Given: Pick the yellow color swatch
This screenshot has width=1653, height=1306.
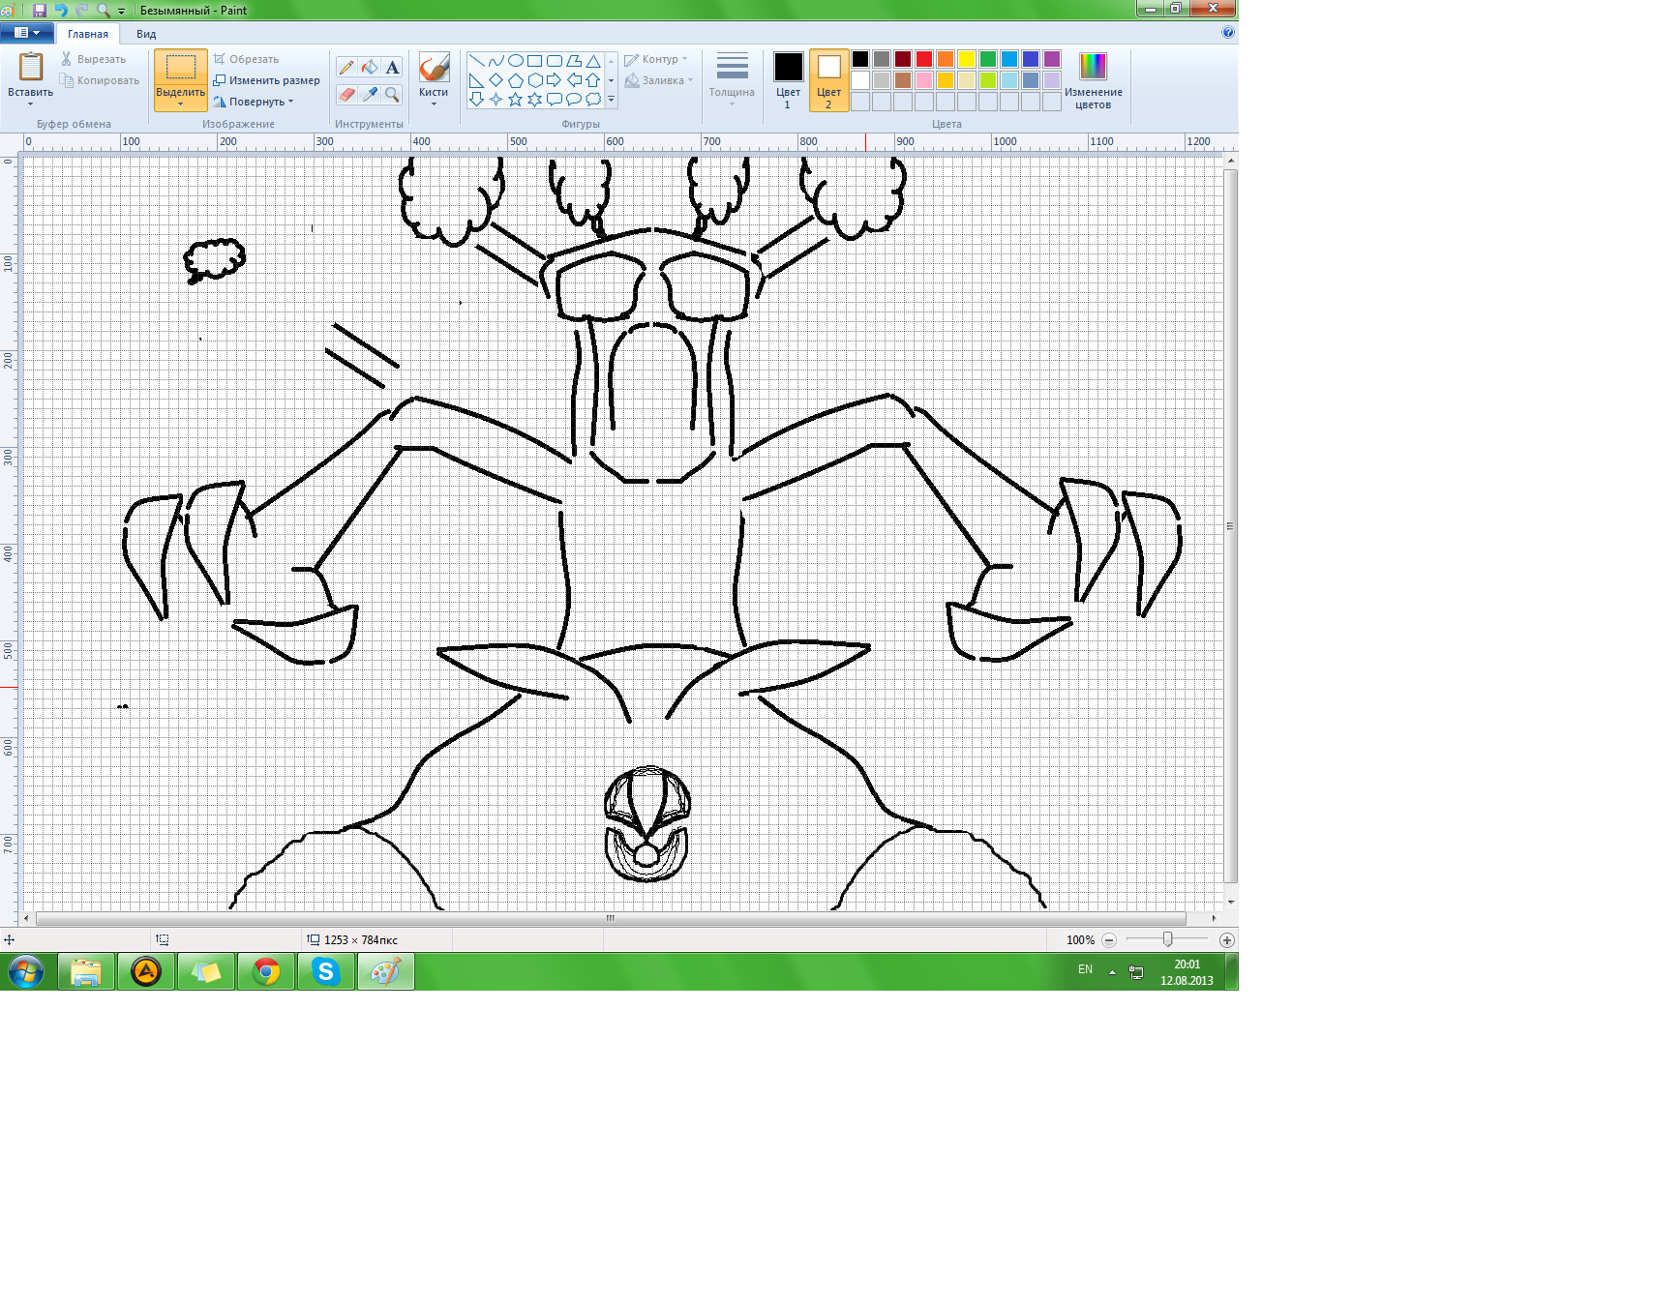Looking at the screenshot, I should [x=967, y=59].
